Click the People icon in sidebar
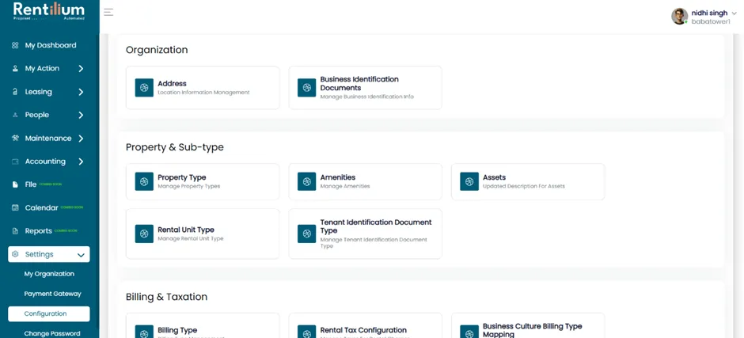The height and width of the screenshot is (338, 744). pyautogui.click(x=15, y=115)
